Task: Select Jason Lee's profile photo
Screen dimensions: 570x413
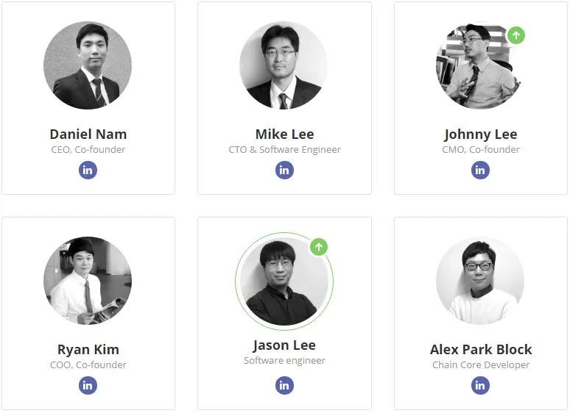Action: (x=284, y=281)
